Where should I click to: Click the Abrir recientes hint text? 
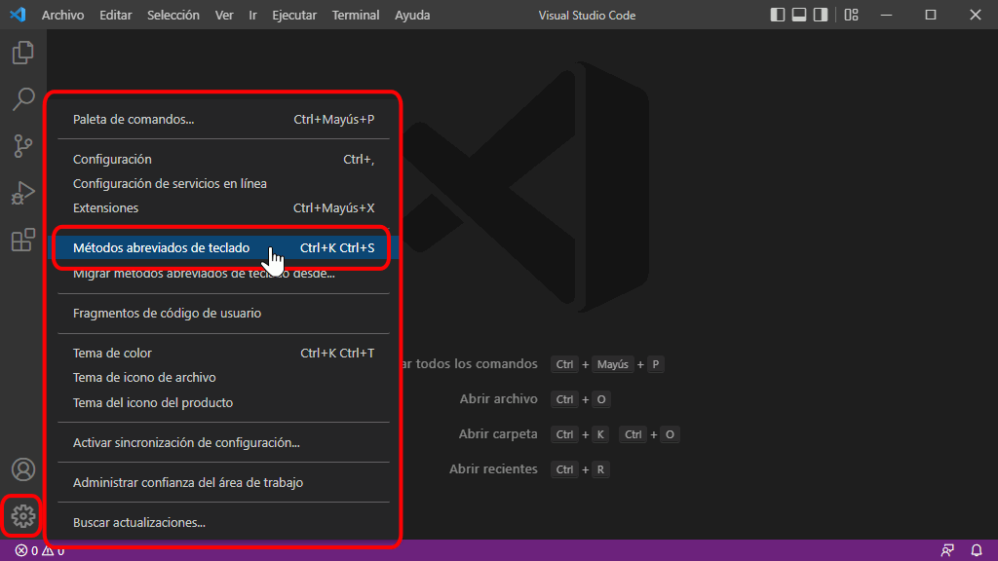[x=493, y=468]
